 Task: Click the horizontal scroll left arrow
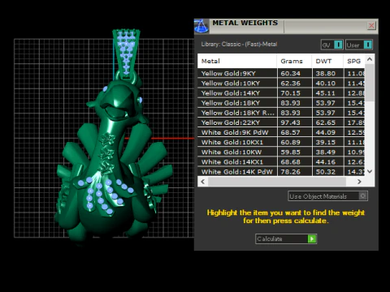[203, 182]
